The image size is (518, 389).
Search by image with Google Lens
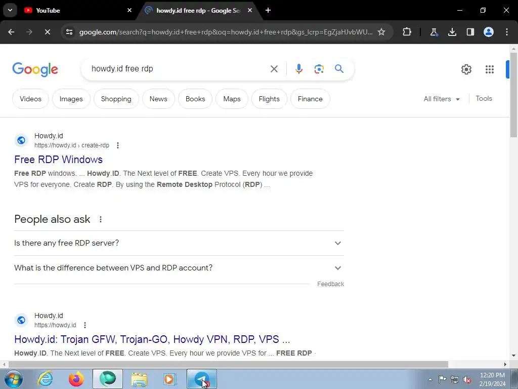click(319, 69)
